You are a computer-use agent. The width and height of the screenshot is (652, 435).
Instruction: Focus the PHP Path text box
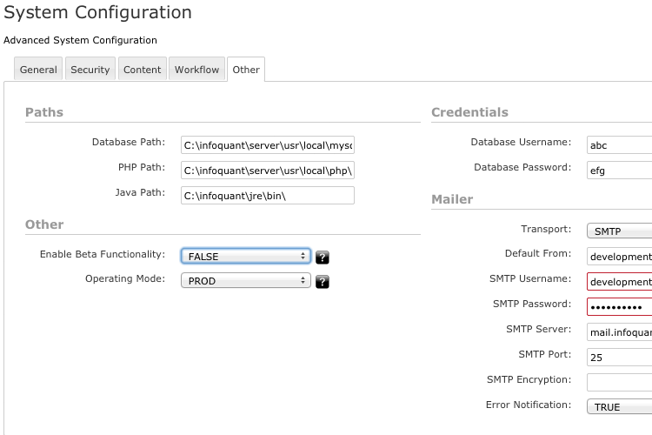[x=267, y=170]
